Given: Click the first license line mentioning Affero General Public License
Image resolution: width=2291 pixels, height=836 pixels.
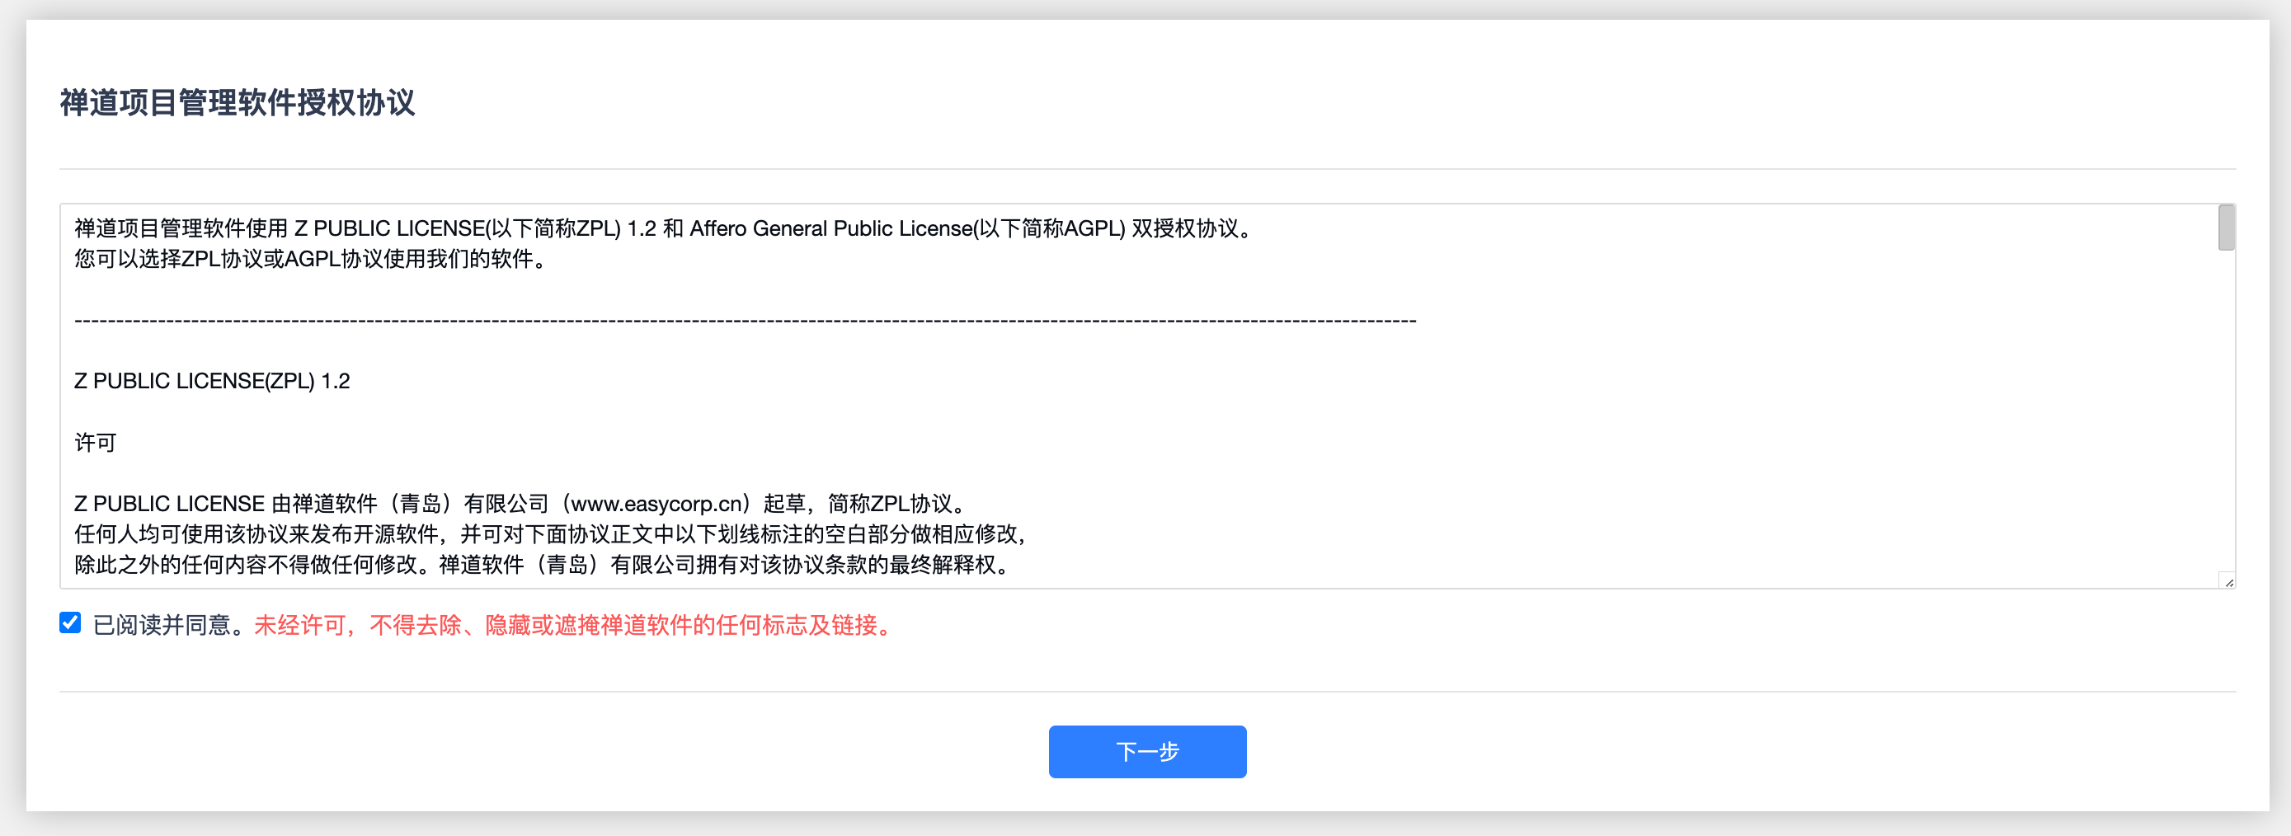Looking at the screenshot, I should (665, 228).
